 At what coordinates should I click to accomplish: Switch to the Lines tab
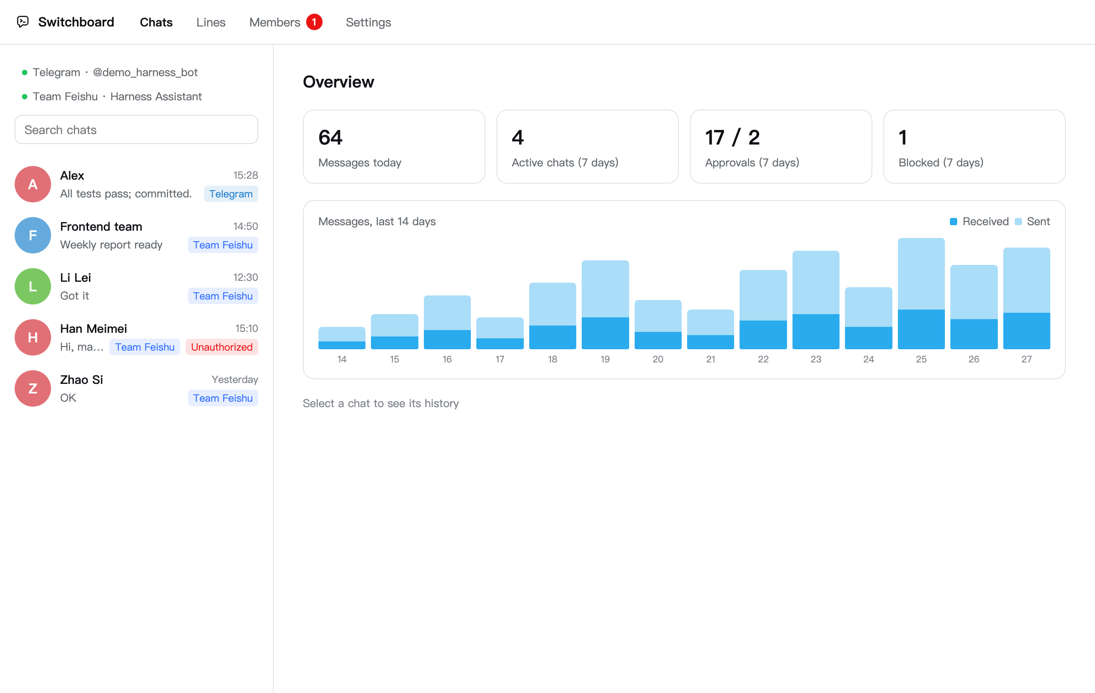pos(211,22)
